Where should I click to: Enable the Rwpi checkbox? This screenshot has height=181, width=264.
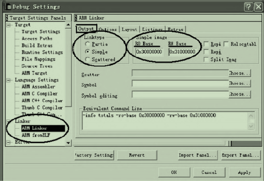[206, 51]
